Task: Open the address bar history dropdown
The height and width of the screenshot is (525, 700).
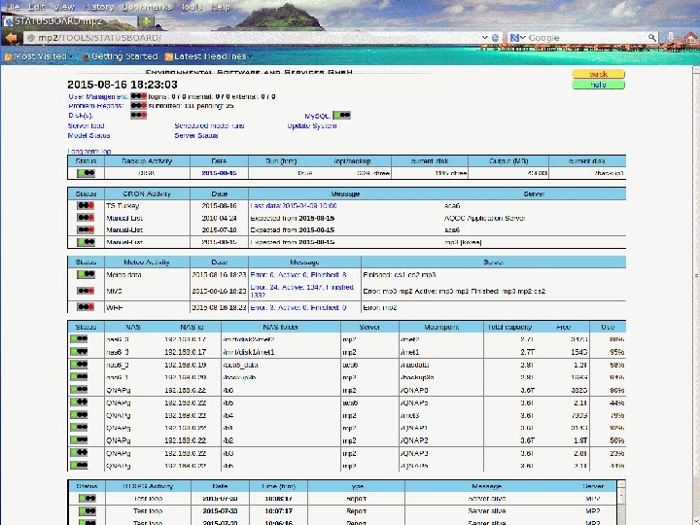Action: (484, 38)
